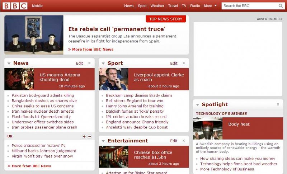This screenshot has width=287, height=174.
Task: Close the Spotlight panel
Action: (278, 104)
